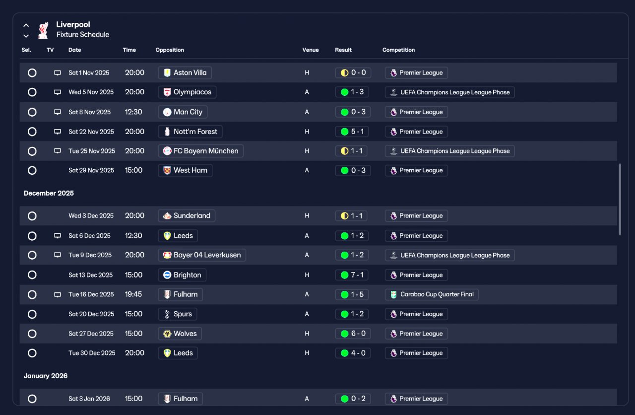Click the vertical scrollbar thumb
The width and height of the screenshot is (635, 415).
pos(620,199)
